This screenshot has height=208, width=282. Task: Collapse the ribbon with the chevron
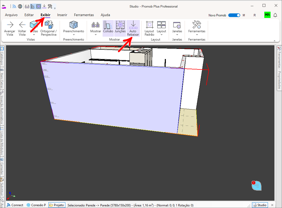coord(274,41)
